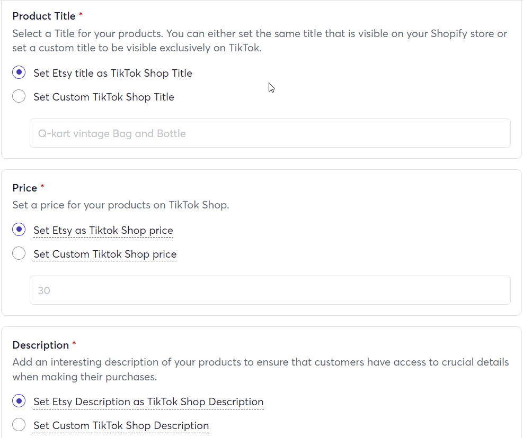The height and width of the screenshot is (438, 523).
Task: Click the 'Price' section heading
Action: tap(25, 188)
